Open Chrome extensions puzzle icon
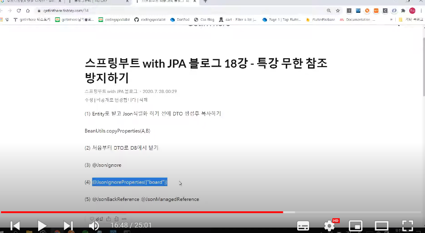The height and width of the screenshot is (233, 425). tap(403, 10)
